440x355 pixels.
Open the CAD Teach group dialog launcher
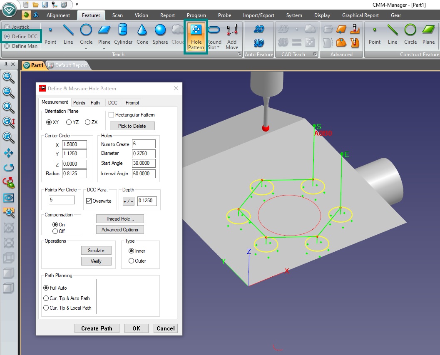[x=315, y=54]
